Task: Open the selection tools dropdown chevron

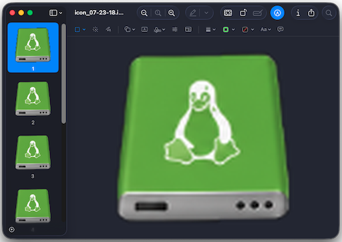Action: pyautogui.click(x=84, y=29)
